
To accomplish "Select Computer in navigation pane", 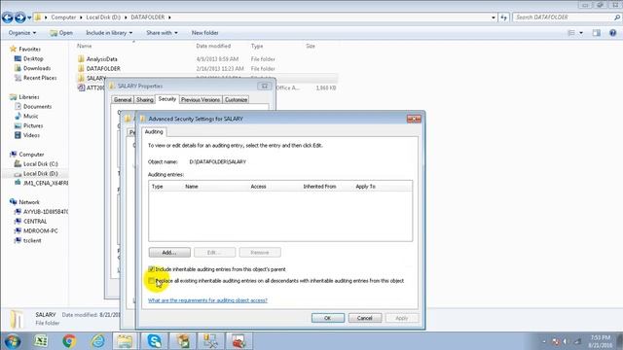I will coord(31,155).
